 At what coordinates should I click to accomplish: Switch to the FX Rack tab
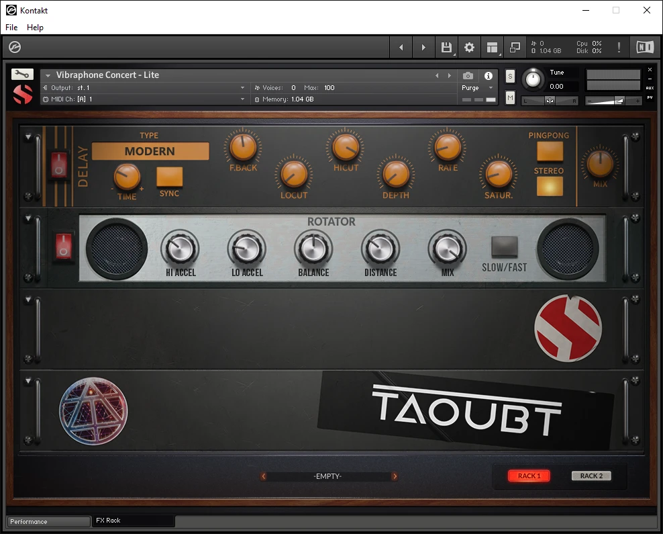point(133,521)
